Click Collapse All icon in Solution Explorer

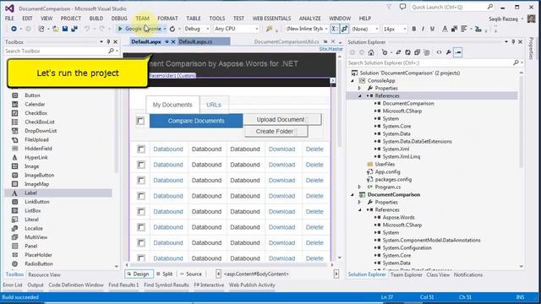417,52
